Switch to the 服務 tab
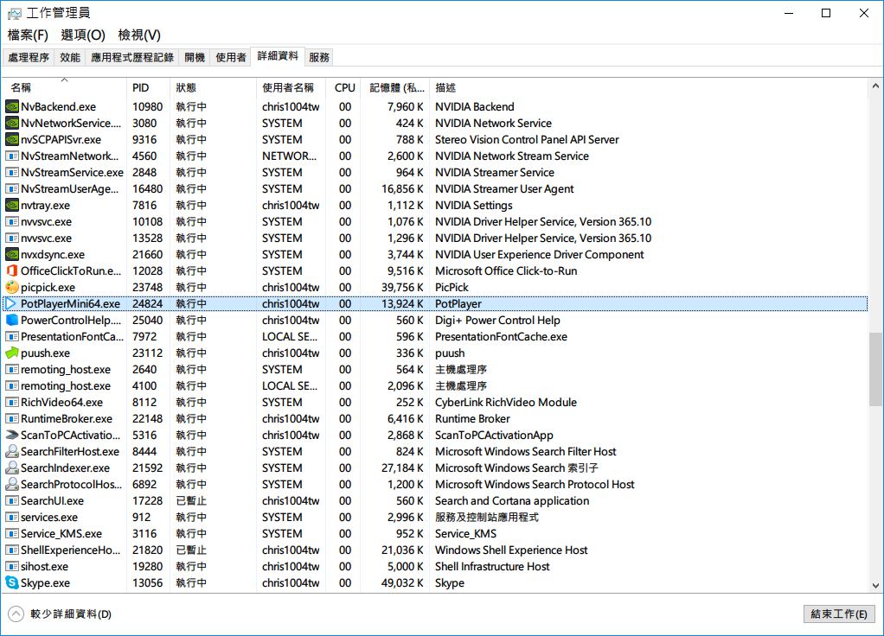The image size is (884, 636). [x=319, y=57]
